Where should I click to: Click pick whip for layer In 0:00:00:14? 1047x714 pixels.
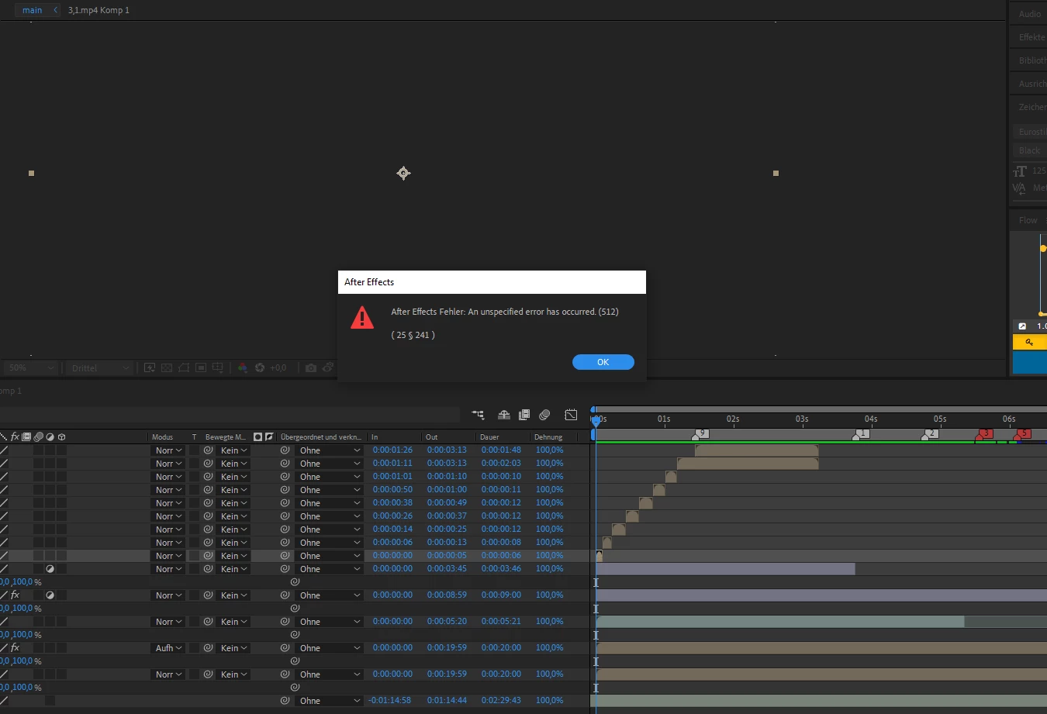[285, 529]
